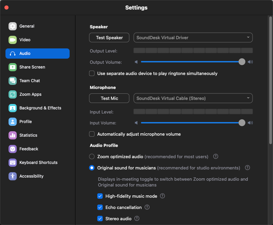273x225 pixels.
Task: Click the Test Mic button
Action: click(x=109, y=98)
